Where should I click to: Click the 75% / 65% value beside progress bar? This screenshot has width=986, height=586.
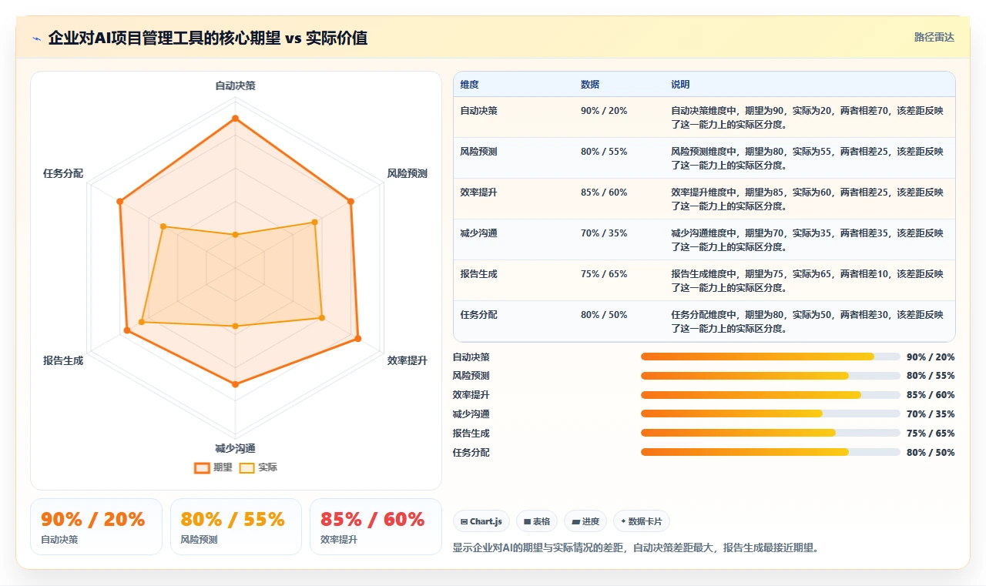point(931,434)
